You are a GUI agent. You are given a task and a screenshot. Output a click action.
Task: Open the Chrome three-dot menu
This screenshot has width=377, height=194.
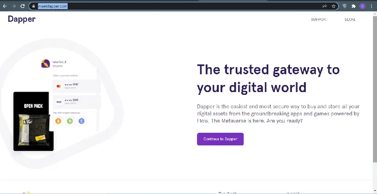click(x=371, y=6)
